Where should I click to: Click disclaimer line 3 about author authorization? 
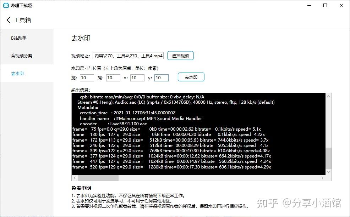click(160, 206)
